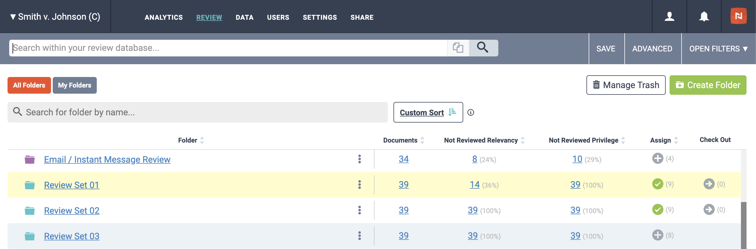The image size is (756, 249).
Task: Open the Custom Sort options
Action: [428, 112]
